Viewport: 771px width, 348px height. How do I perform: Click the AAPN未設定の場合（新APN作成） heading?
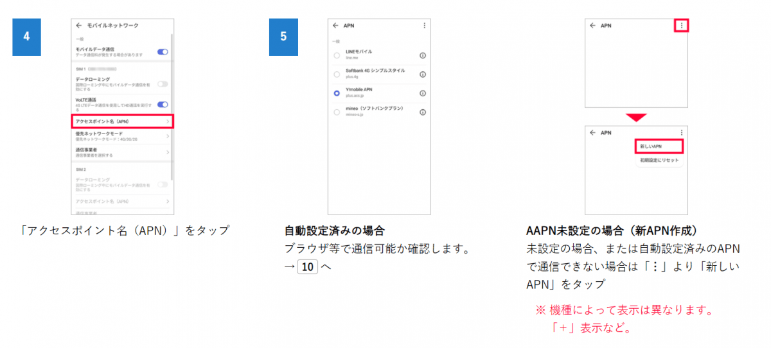pyautogui.click(x=612, y=230)
